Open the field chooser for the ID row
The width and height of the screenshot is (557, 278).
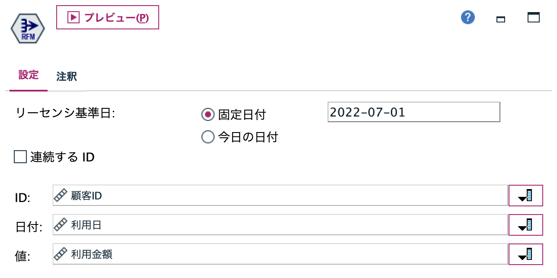click(x=525, y=195)
